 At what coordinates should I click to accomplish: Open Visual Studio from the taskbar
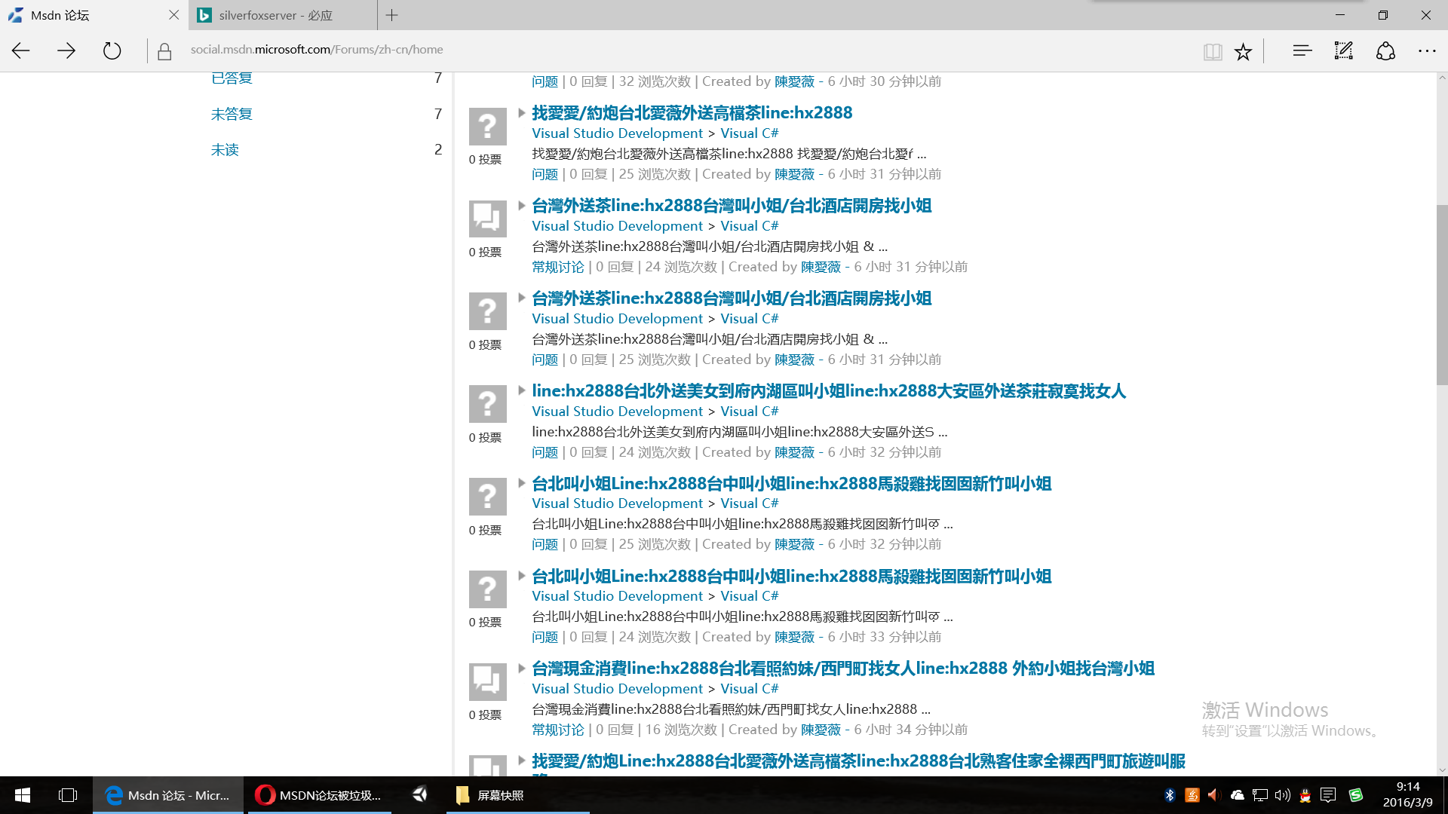[x=419, y=794]
